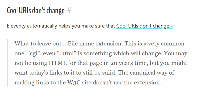Image resolution: width=204 pixels, height=100 pixels.
Task: Select the phrase What to leave out
Action: 40,44
